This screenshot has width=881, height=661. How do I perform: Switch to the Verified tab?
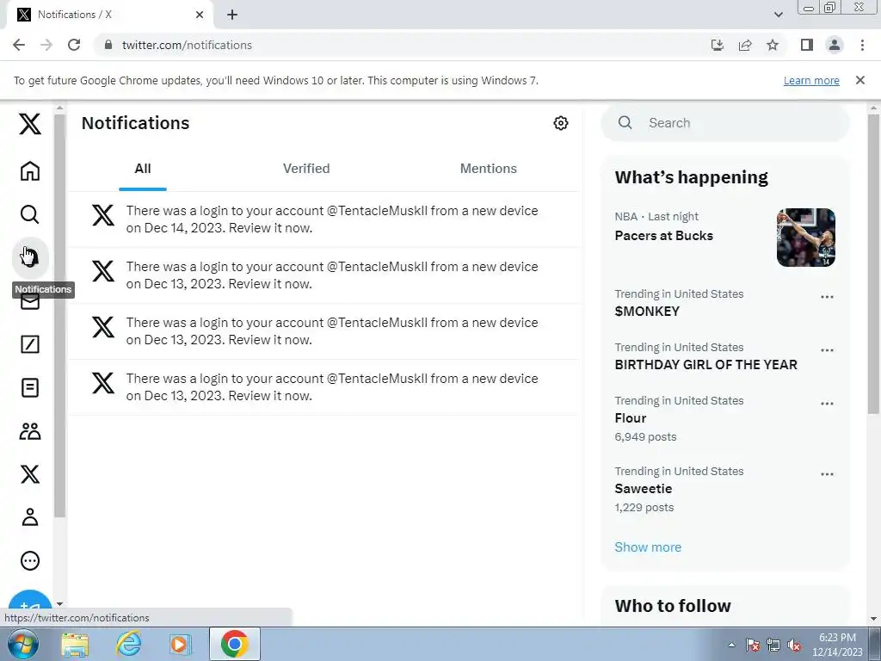pyautogui.click(x=306, y=169)
